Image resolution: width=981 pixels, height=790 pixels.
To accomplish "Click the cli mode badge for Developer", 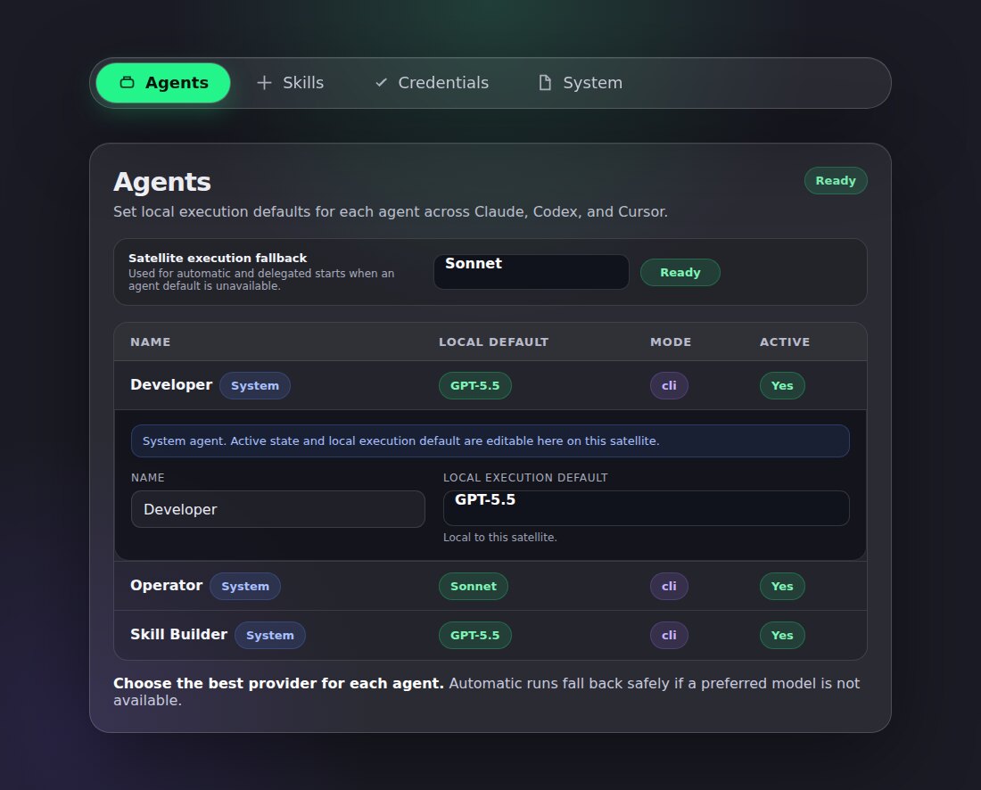I will (x=669, y=385).
